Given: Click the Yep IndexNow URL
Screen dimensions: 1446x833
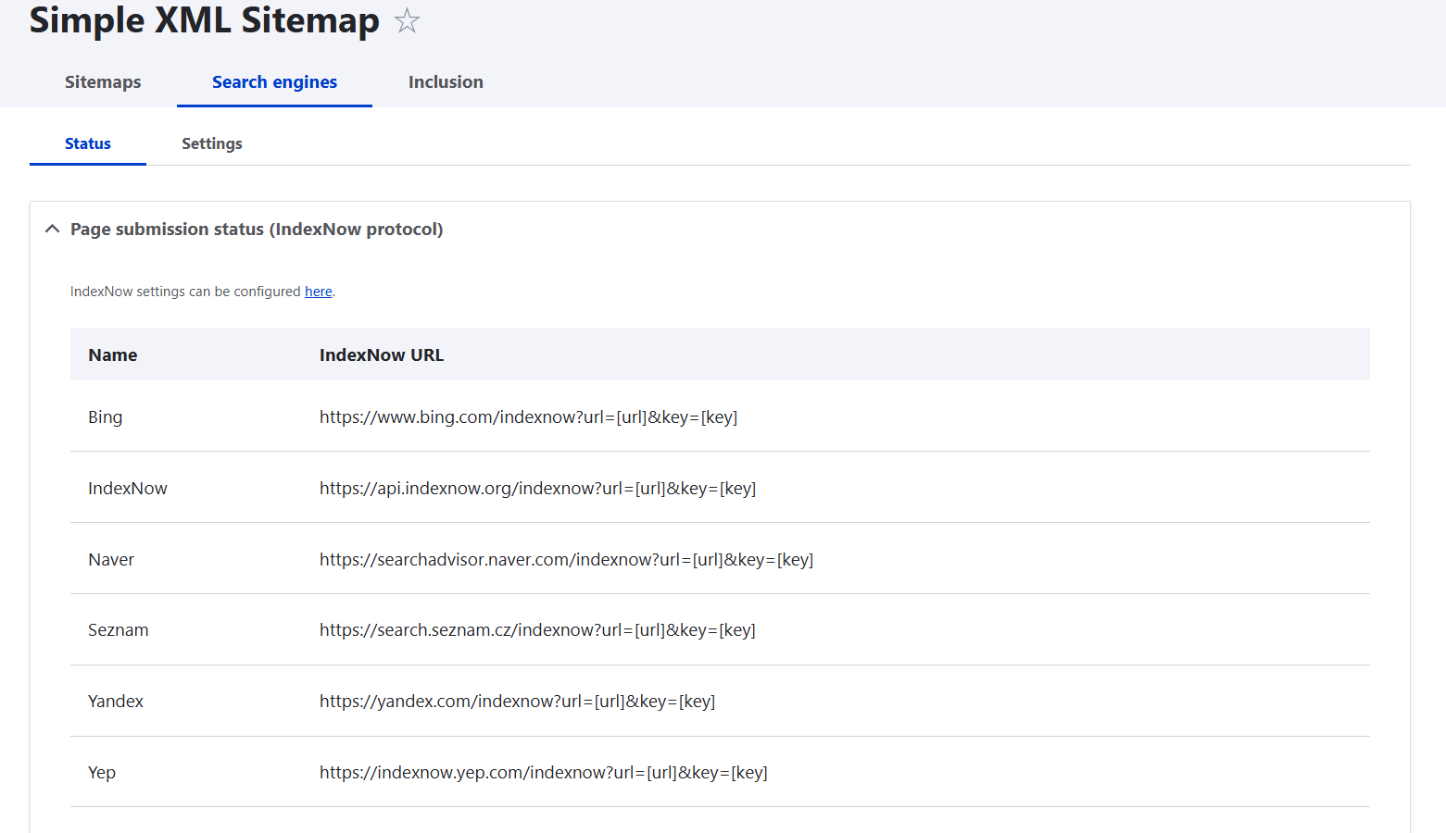Looking at the screenshot, I should [543, 772].
